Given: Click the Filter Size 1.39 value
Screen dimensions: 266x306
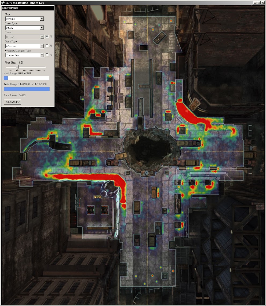Looking at the screenshot, I should (x=21, y=63).
